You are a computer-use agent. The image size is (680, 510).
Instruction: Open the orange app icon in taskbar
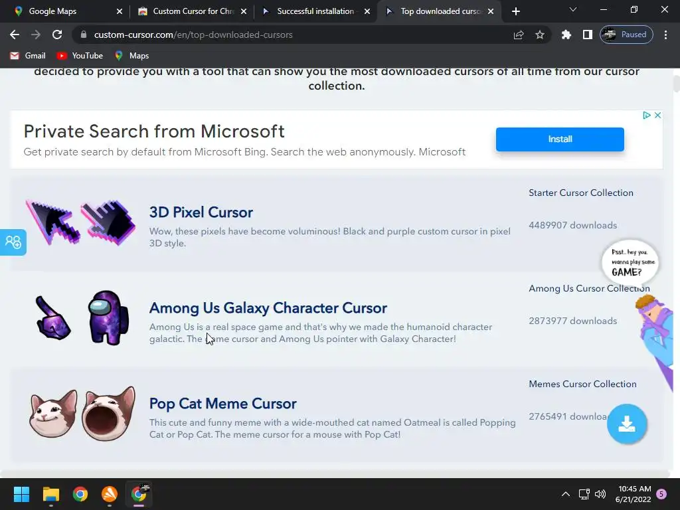[x=110, y=494]
